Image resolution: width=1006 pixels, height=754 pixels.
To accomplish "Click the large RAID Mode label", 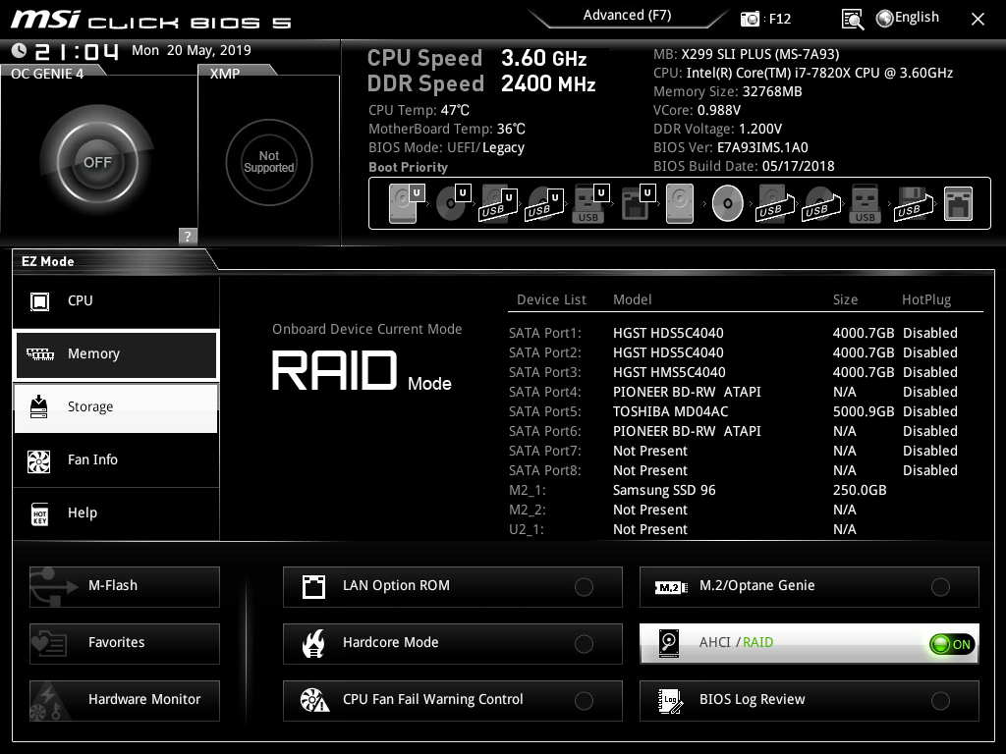I will [x=362, y=370].
